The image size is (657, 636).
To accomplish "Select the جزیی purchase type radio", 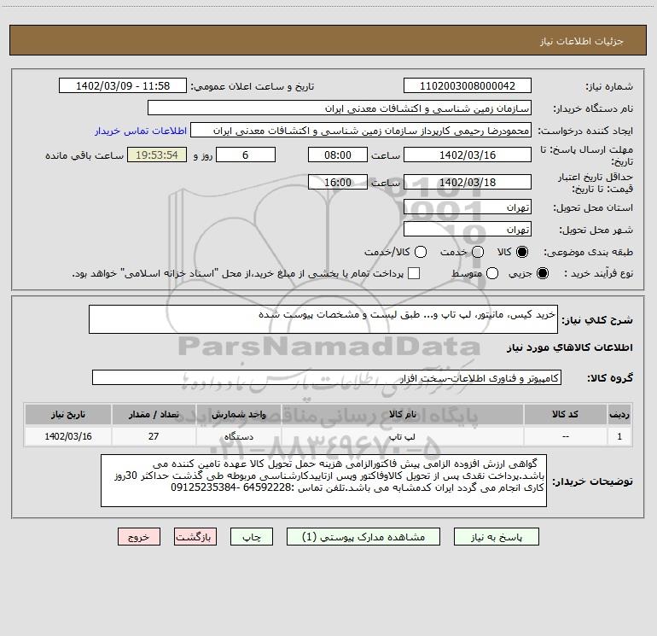I will pos(542,273).
